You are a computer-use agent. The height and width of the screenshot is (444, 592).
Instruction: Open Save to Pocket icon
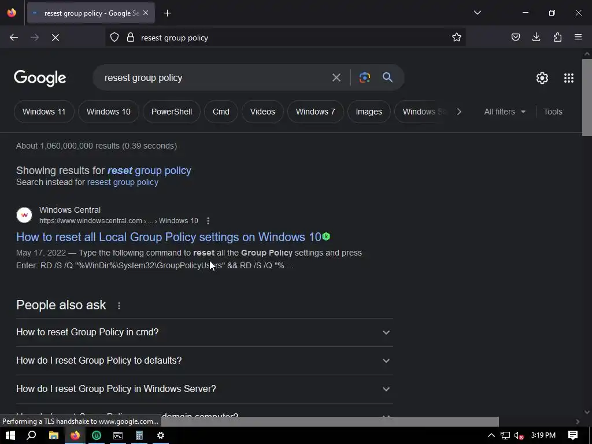click(515, 37)
